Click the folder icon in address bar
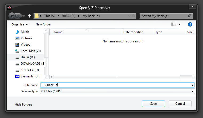 pos(37,16)
